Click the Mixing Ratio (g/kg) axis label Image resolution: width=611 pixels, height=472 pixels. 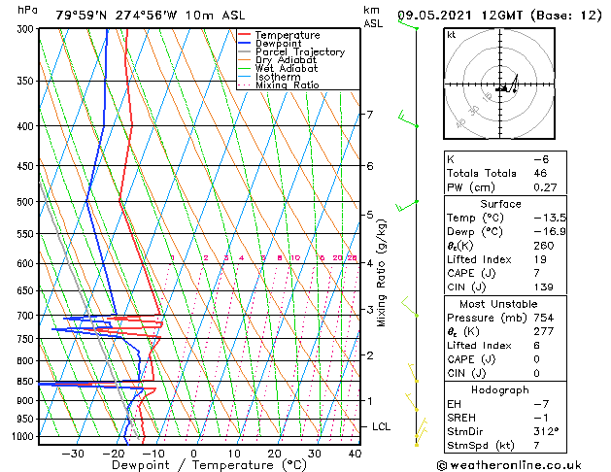381,273
